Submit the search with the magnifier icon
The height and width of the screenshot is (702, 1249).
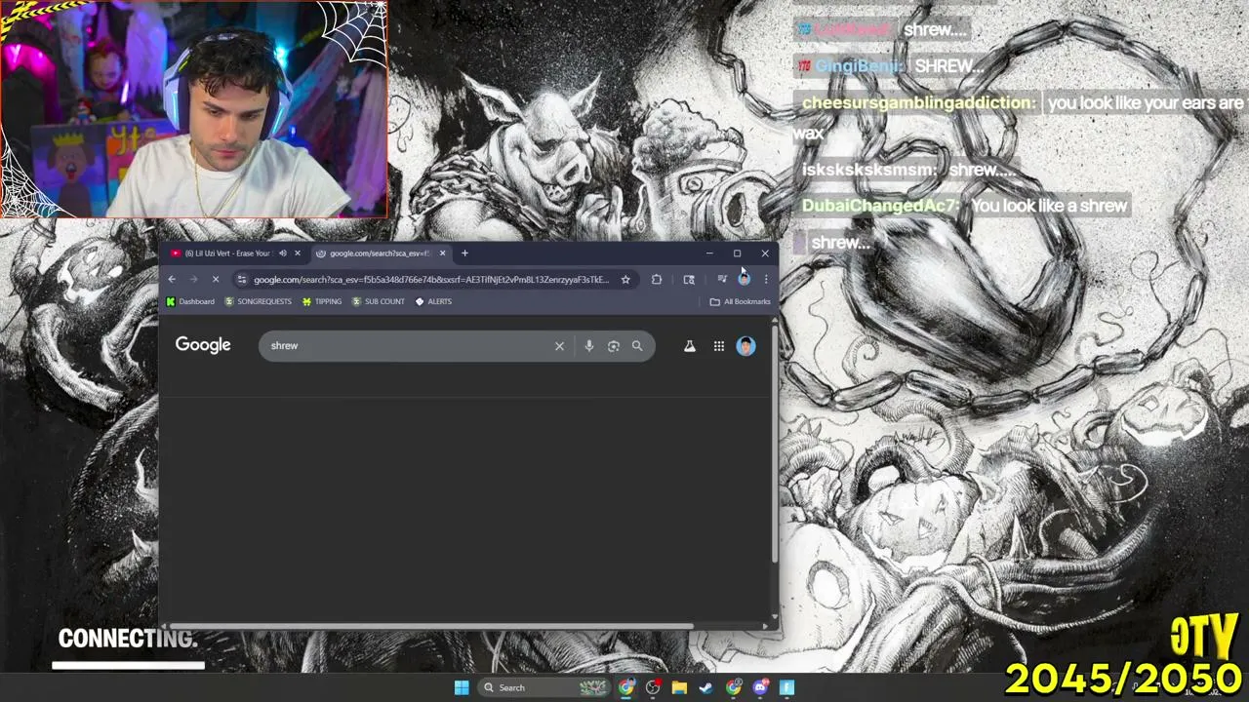637,346
